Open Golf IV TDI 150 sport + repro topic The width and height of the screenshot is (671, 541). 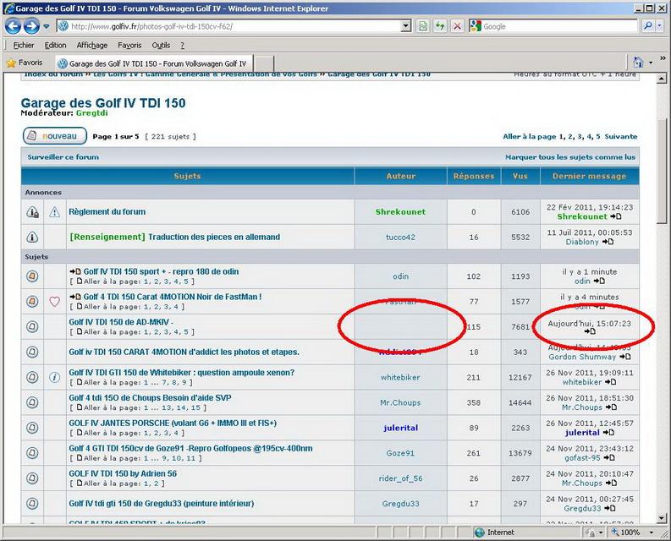pos(161,271)
